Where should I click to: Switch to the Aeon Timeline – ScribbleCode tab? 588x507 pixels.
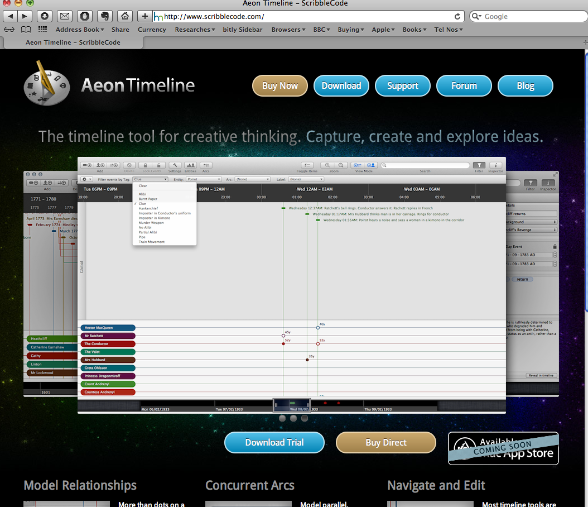[x=73, y=42]
